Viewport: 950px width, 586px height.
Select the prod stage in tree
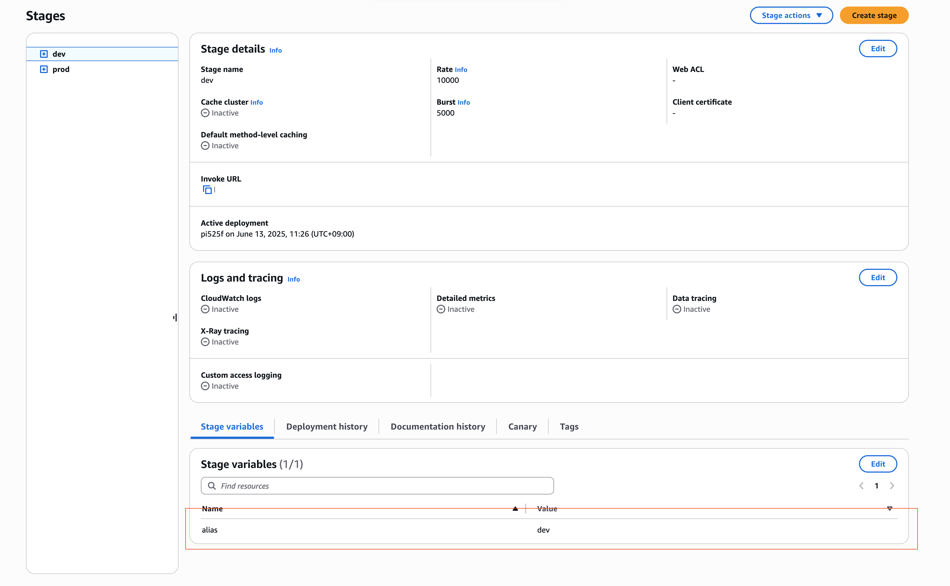pyautogui.click(x=61, y=70)
